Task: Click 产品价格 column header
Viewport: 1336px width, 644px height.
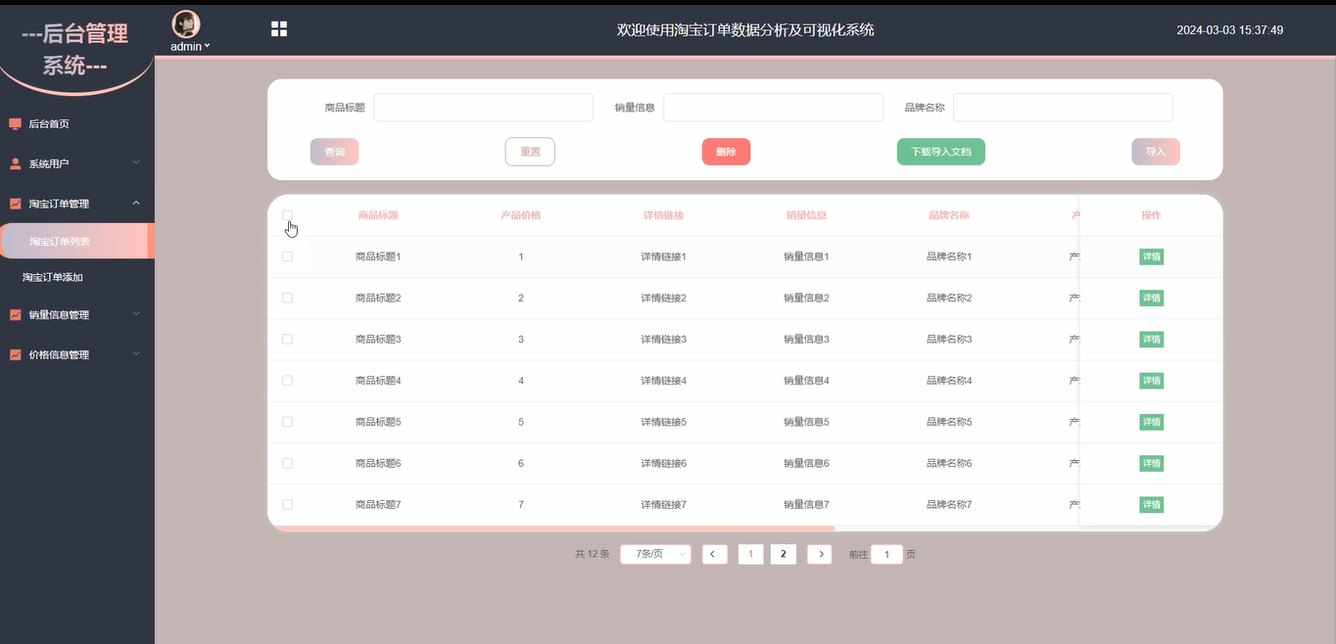Action: click(x=521, y=215)
